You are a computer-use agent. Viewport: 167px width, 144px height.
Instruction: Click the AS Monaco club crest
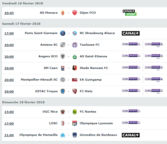pos(63,13)
